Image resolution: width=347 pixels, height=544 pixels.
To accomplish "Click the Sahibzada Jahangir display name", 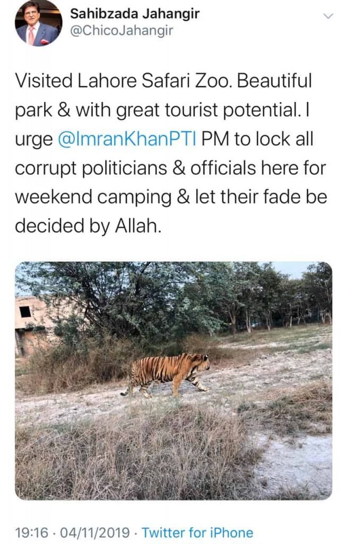I will point(135,14).
